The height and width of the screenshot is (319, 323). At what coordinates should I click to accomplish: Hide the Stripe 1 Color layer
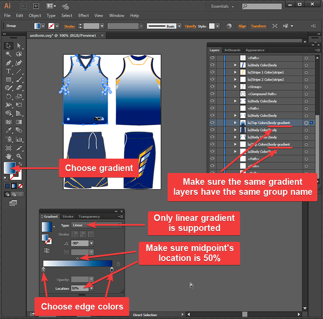coord(213,72)
